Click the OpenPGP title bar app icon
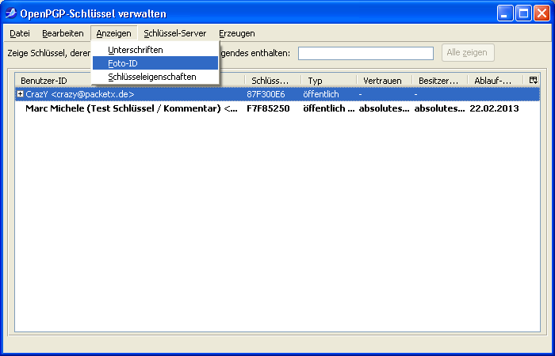 11,13
